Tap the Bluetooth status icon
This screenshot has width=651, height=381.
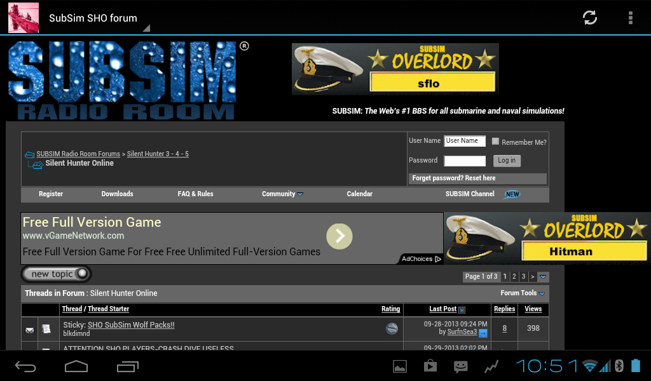point(619,366)
